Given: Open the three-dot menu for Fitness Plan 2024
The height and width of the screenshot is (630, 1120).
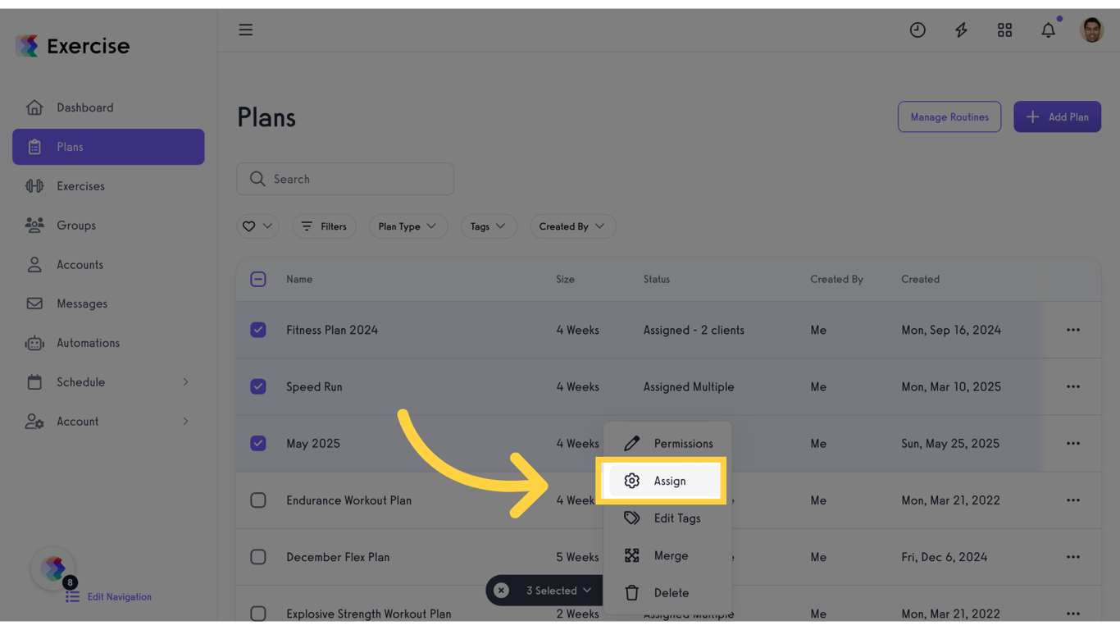Looking at the screenshot, I should [1072, 330].
